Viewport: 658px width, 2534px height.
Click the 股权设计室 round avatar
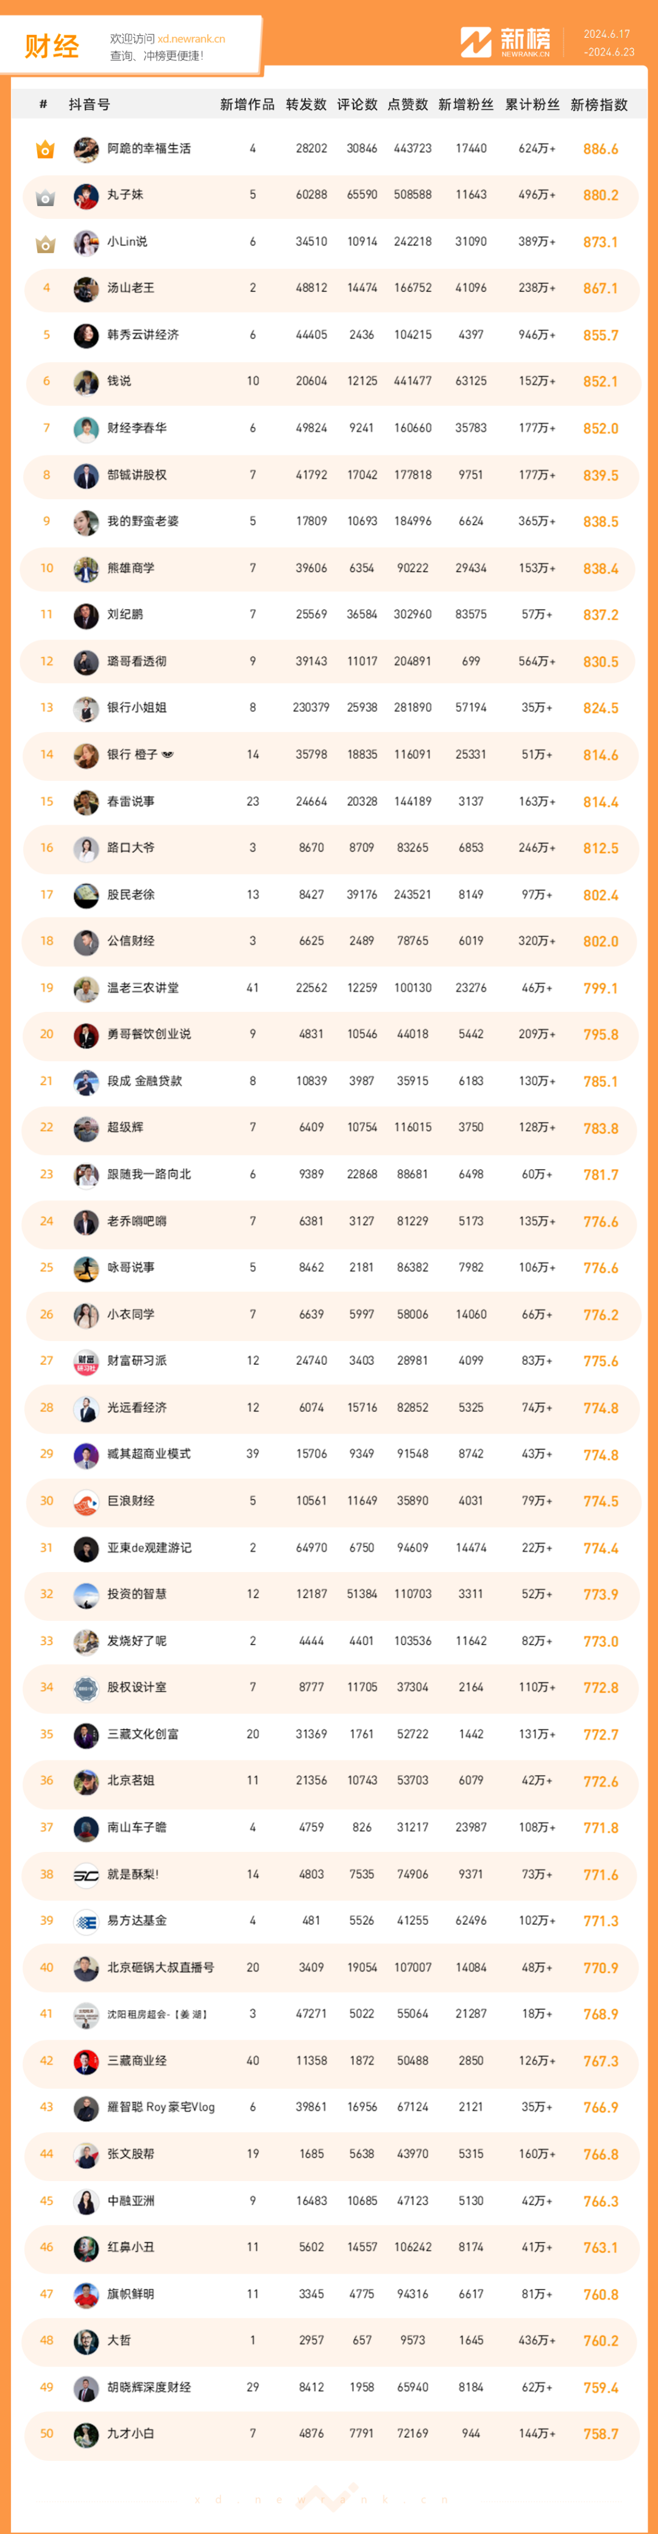point(85,1688)
